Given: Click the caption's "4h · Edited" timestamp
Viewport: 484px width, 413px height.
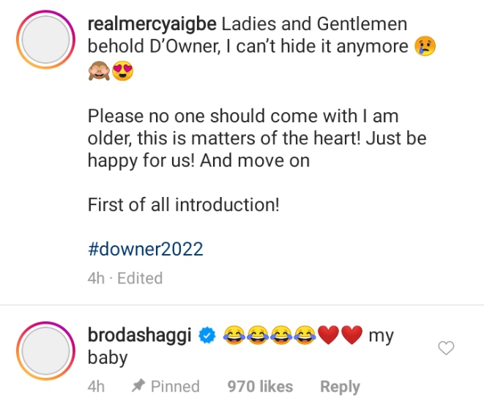Looking at the screenshot, I should click(124, 278).
